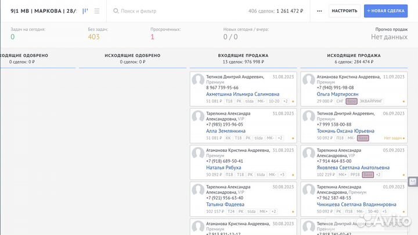Focus the Поиск и фильтр search field
Screen dimensions: 418x235
click(139, 11)
